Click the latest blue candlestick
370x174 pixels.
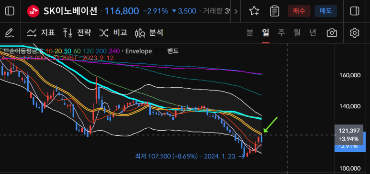(x=261, y=139)
